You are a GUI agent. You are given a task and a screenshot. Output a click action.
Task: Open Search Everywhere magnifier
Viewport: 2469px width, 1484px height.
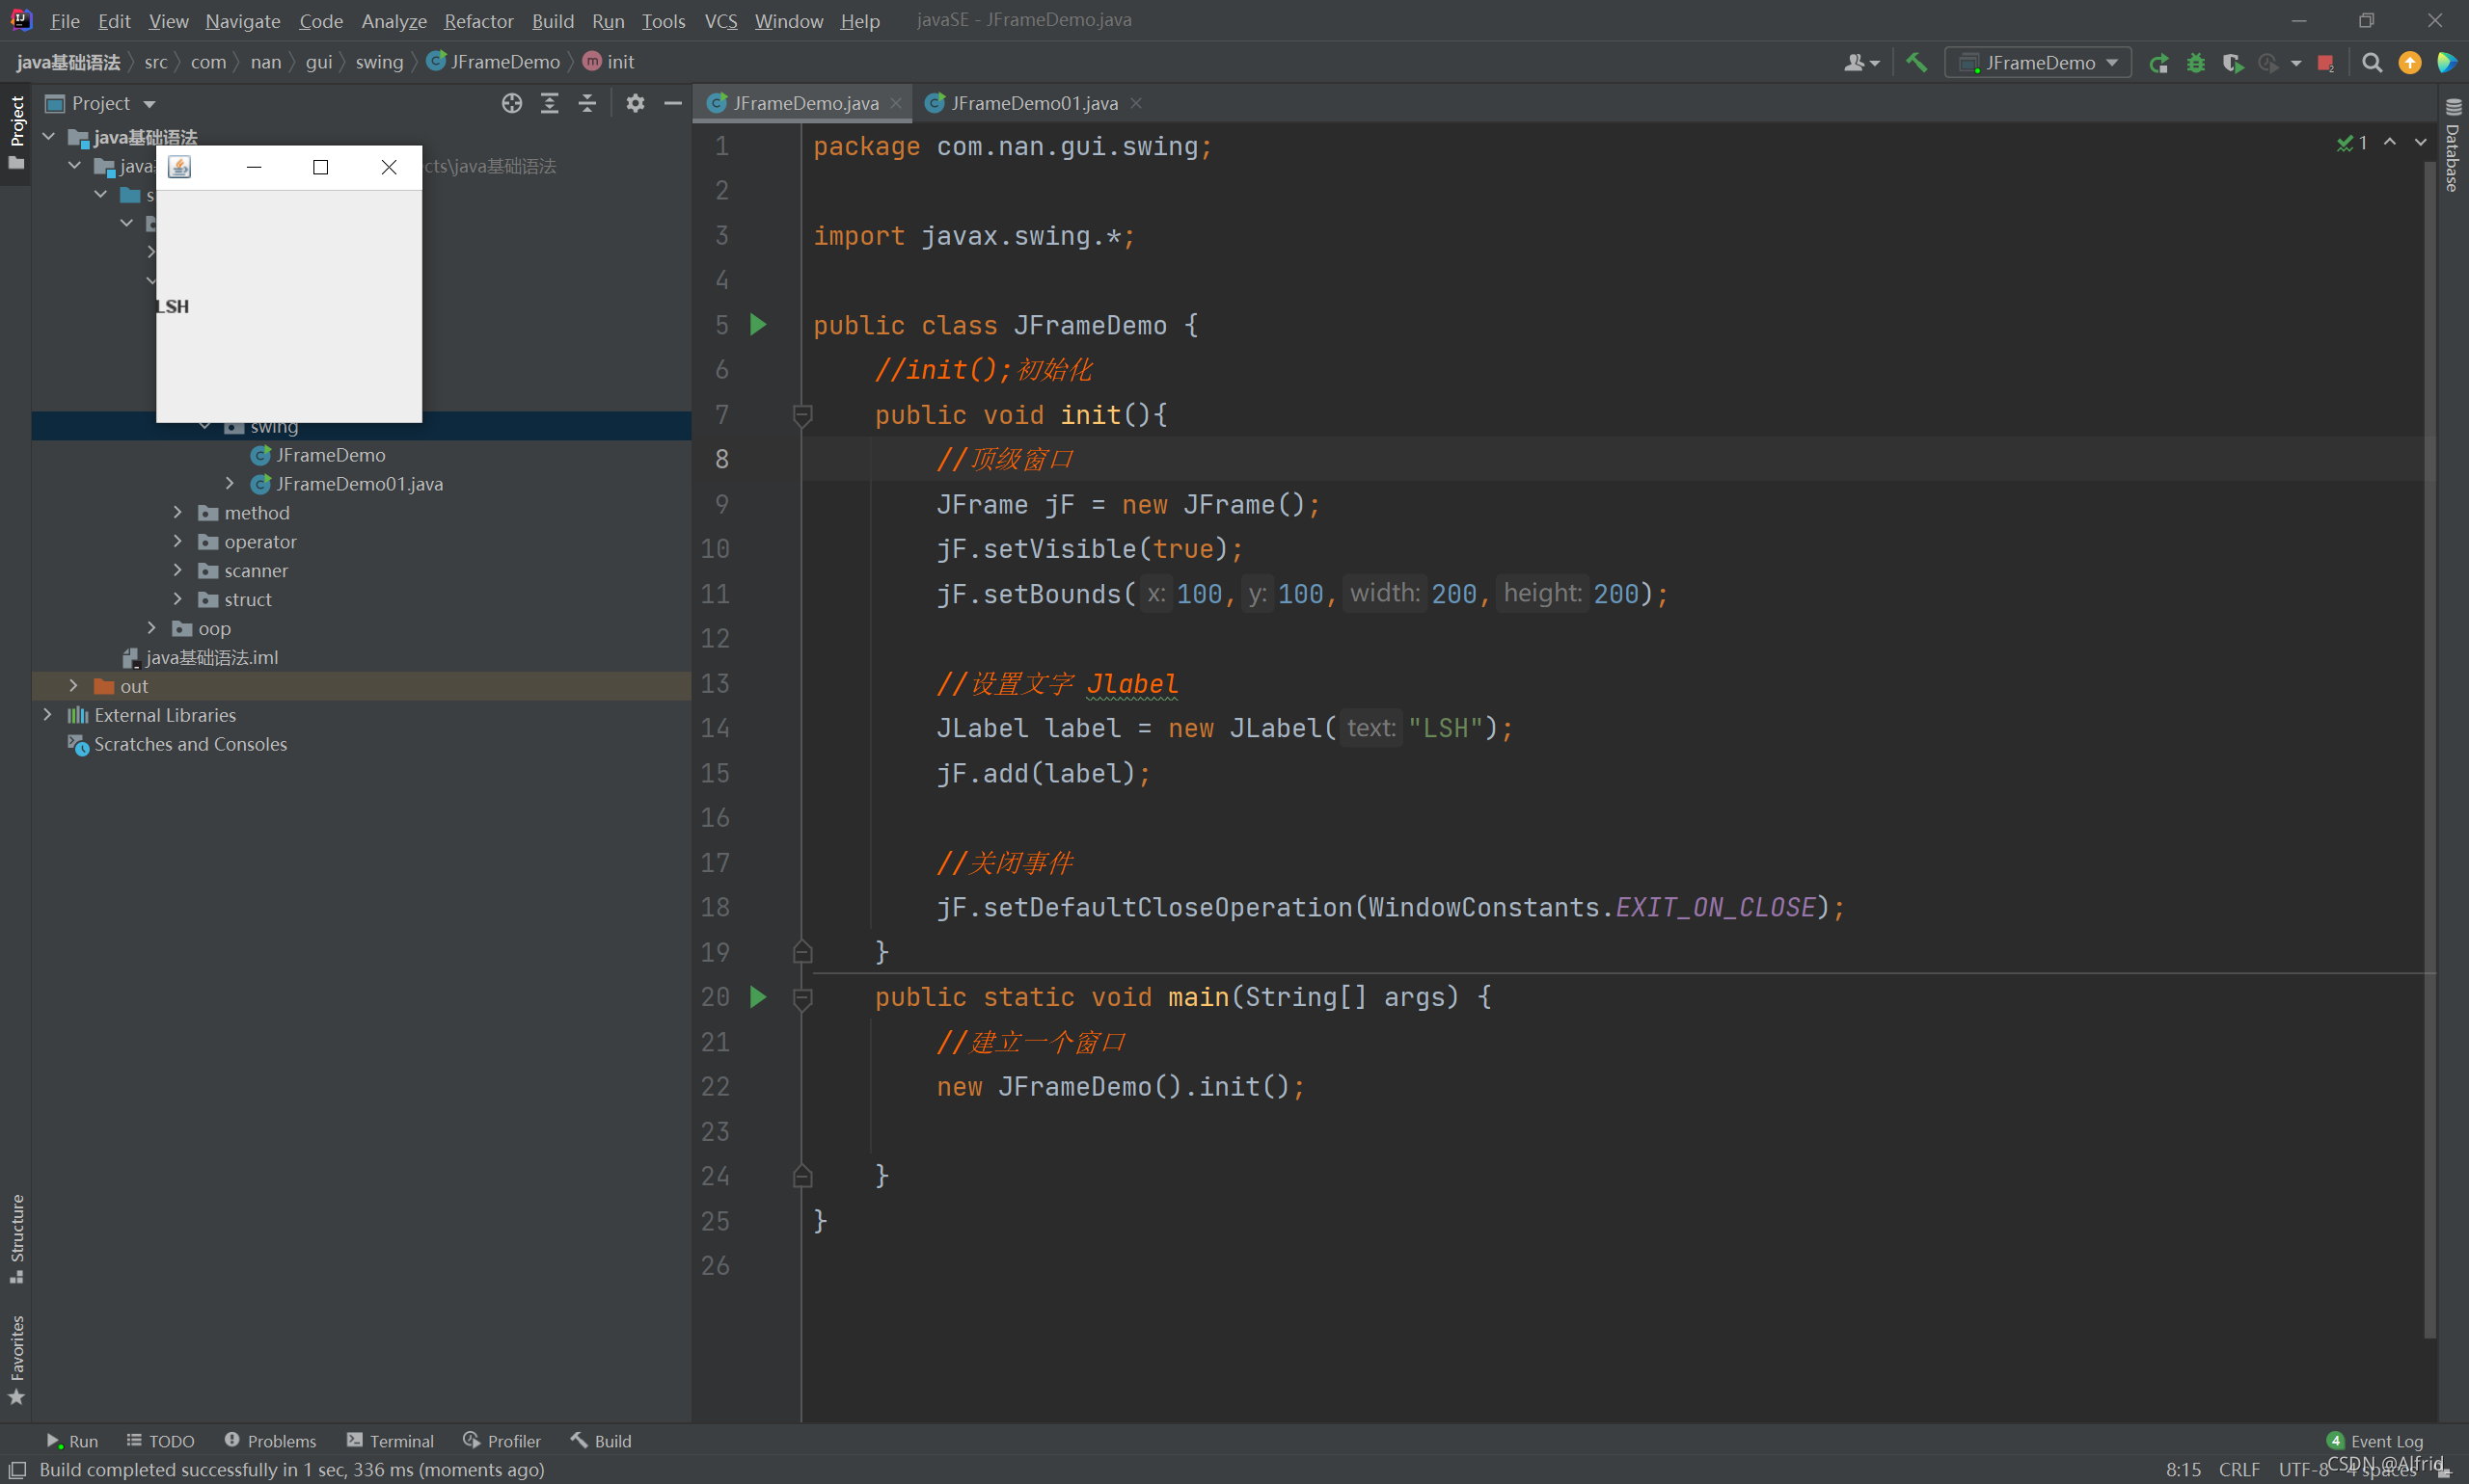[x=2371, y=62]
